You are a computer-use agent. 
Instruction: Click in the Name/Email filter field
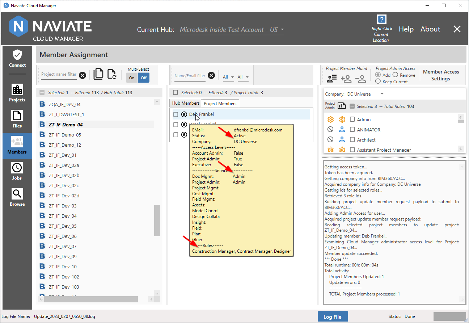point(190,76)
